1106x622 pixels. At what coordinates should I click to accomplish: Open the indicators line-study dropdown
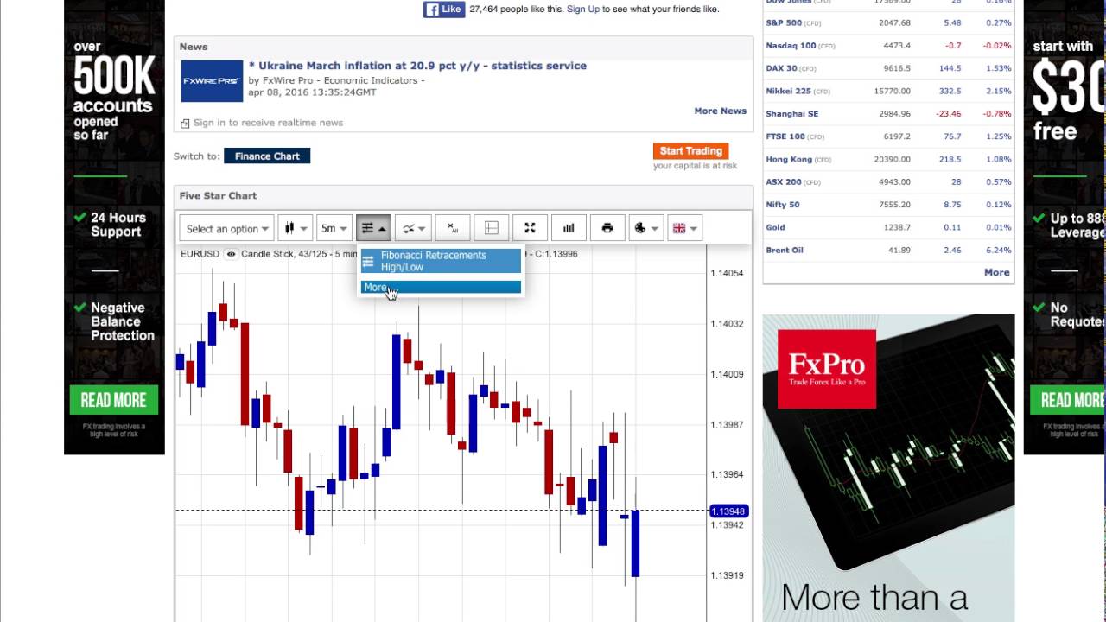click(413, 228)
